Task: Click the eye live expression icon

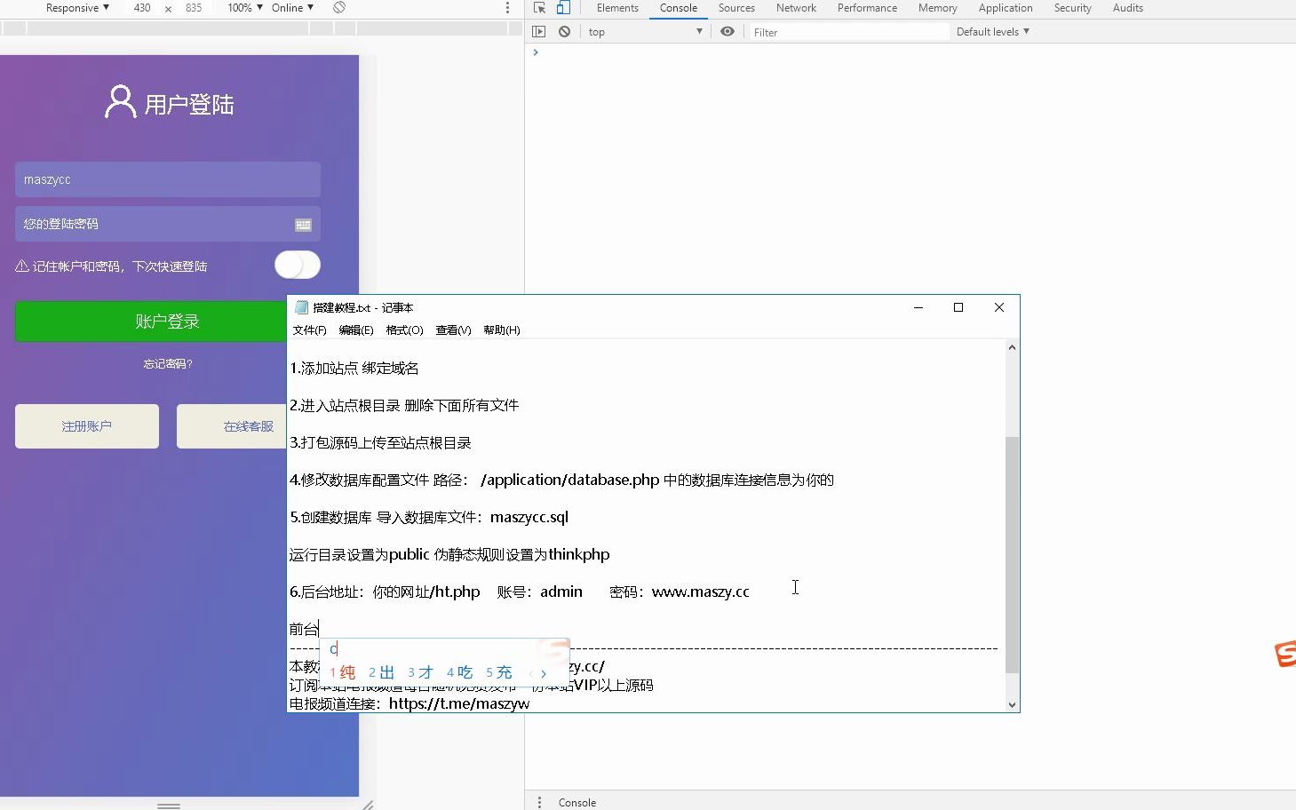Action: pos(728,32)
